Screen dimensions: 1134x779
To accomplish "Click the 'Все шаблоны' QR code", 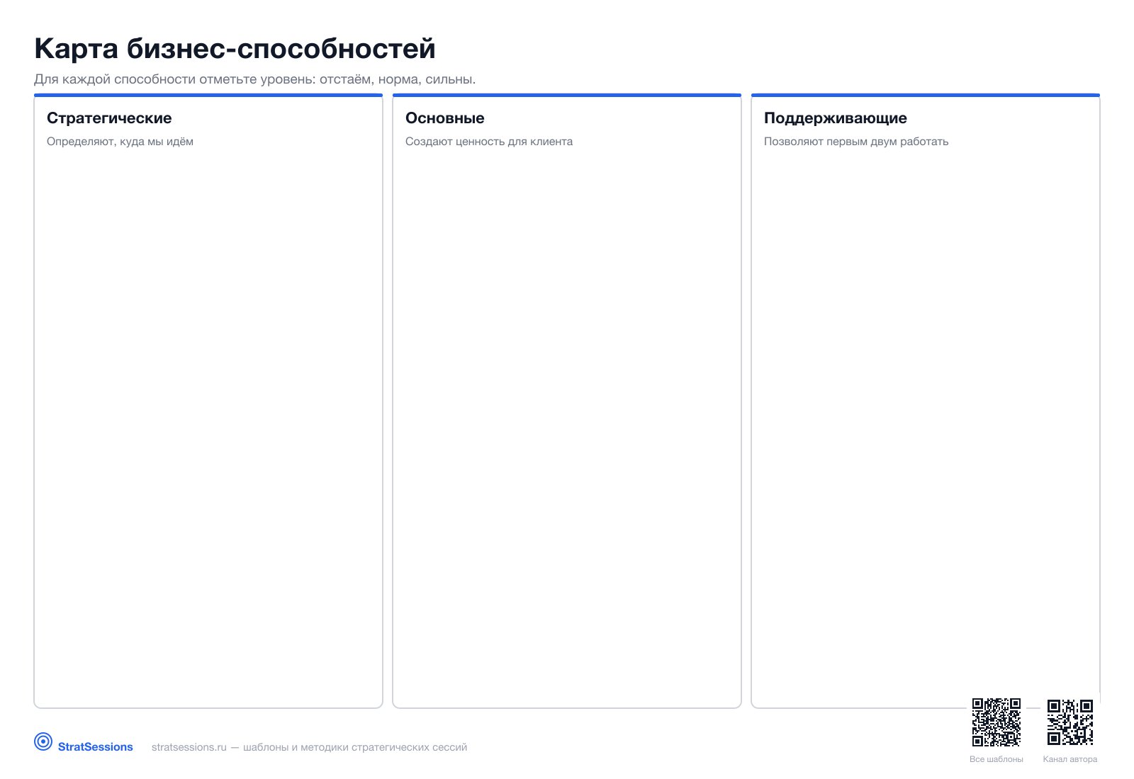I will click(997, 722).
